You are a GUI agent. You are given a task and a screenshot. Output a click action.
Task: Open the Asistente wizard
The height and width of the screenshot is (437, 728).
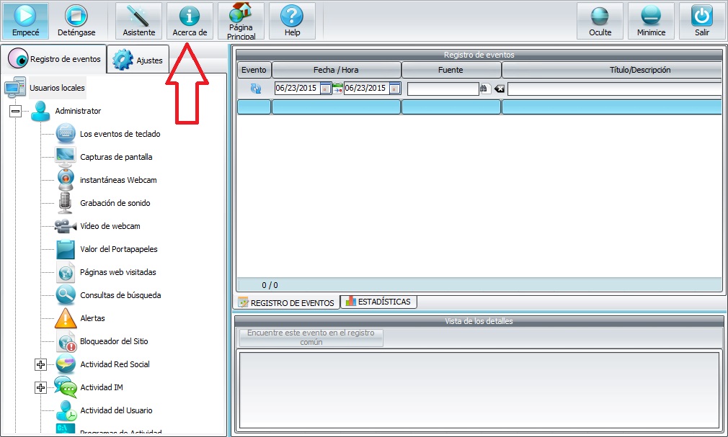coord(139,21)
